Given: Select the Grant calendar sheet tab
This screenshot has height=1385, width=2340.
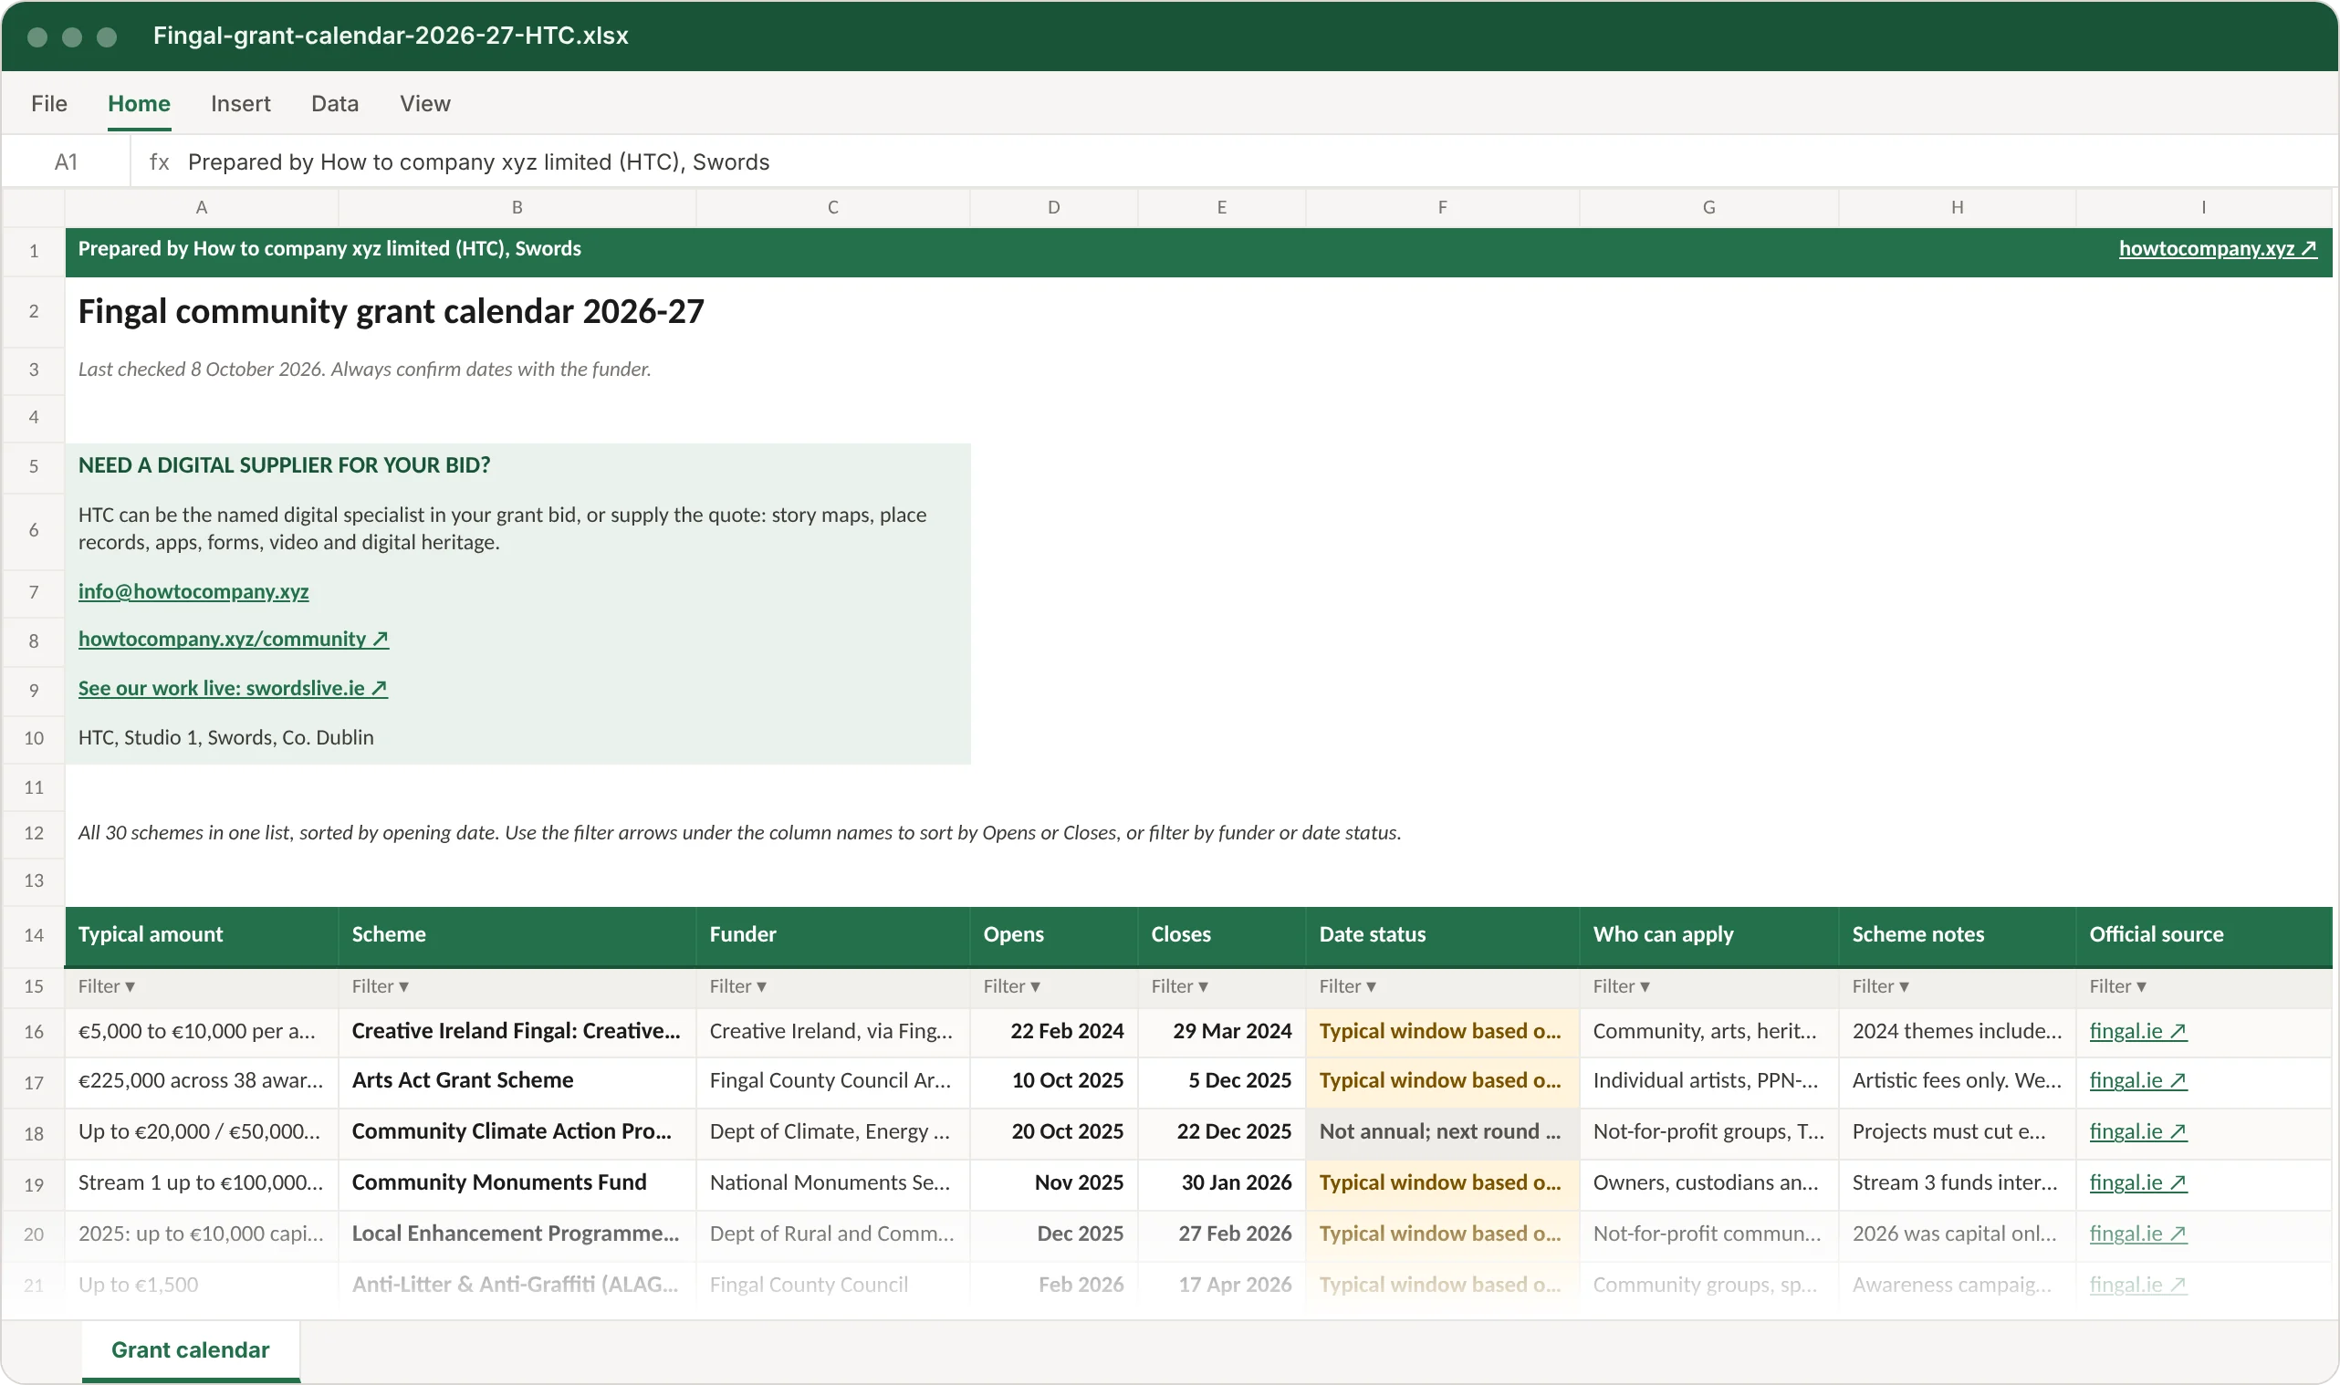Looking at the screenshot, I should pyautogui.click(x=191, y=1350).
